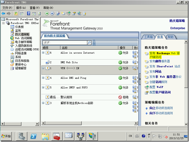Click the 开始 Start button
This screenshot has height=142, width=189.
(6, 136)
